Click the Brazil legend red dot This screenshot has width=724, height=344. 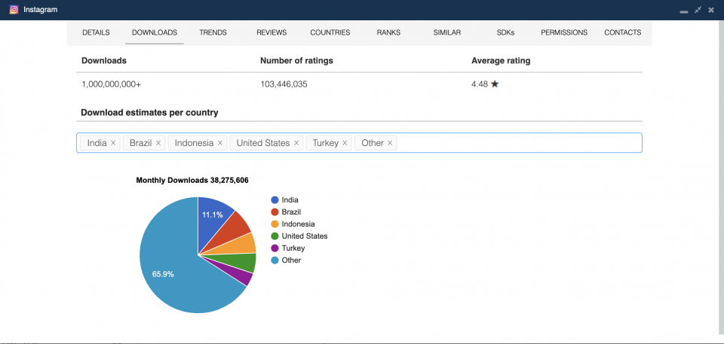(275, 212)
